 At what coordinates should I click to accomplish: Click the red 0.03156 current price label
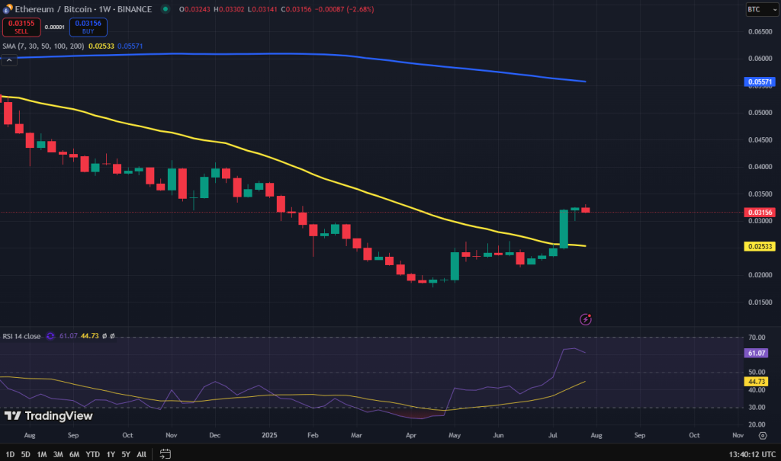(x=759, y=211)
